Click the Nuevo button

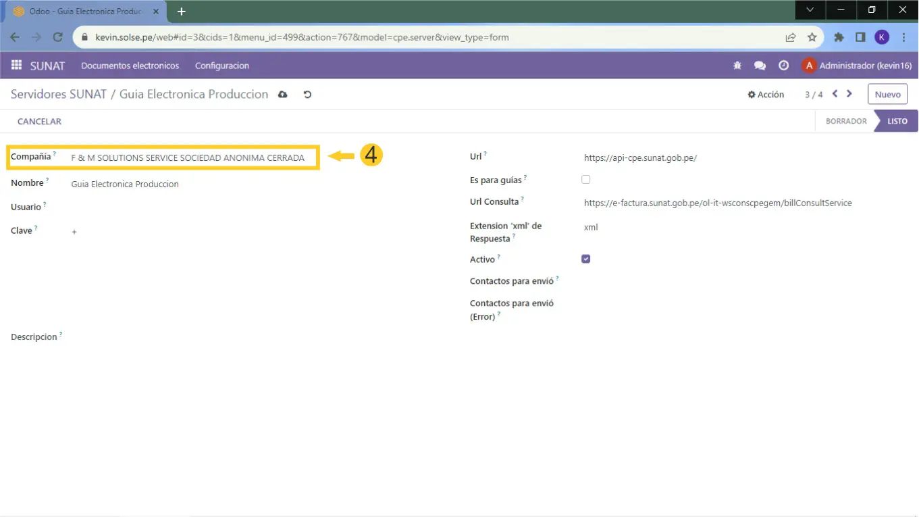tap(888, 95)
